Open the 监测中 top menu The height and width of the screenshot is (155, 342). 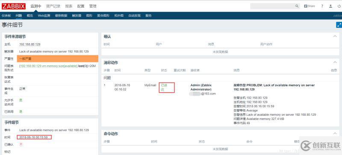tap(36, 6)
